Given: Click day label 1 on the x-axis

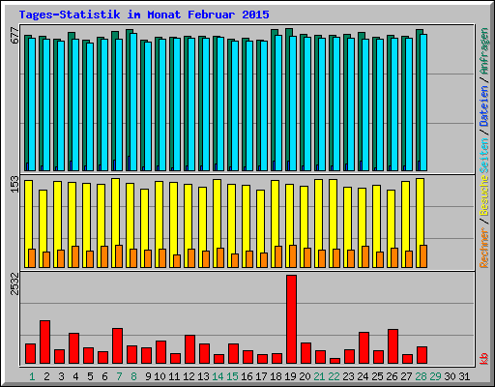Looking at the screenshot, I should pos(32,376).
